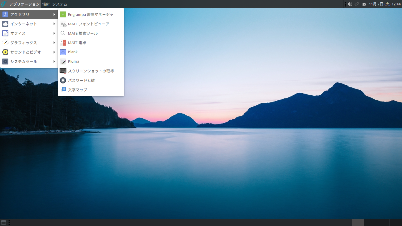
Task: Click the battery indicator in the system tray
Action: (364, 4)
